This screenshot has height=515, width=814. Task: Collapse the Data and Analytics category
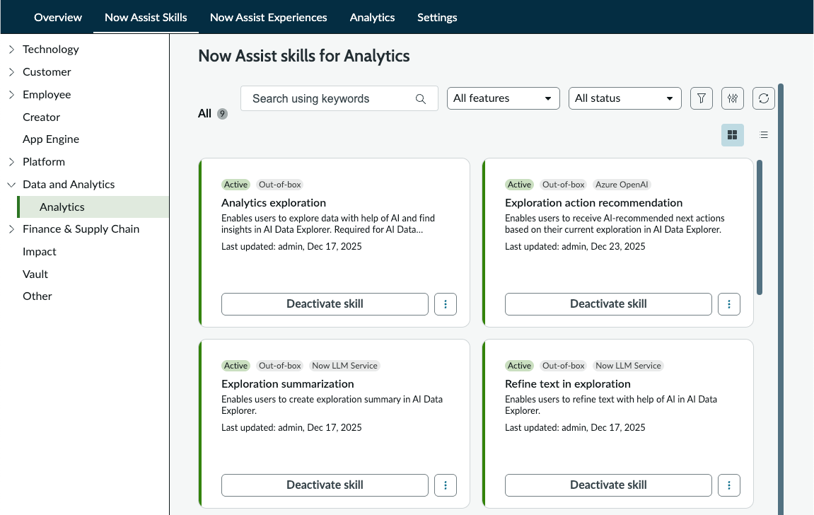click(x=11, y=185)
